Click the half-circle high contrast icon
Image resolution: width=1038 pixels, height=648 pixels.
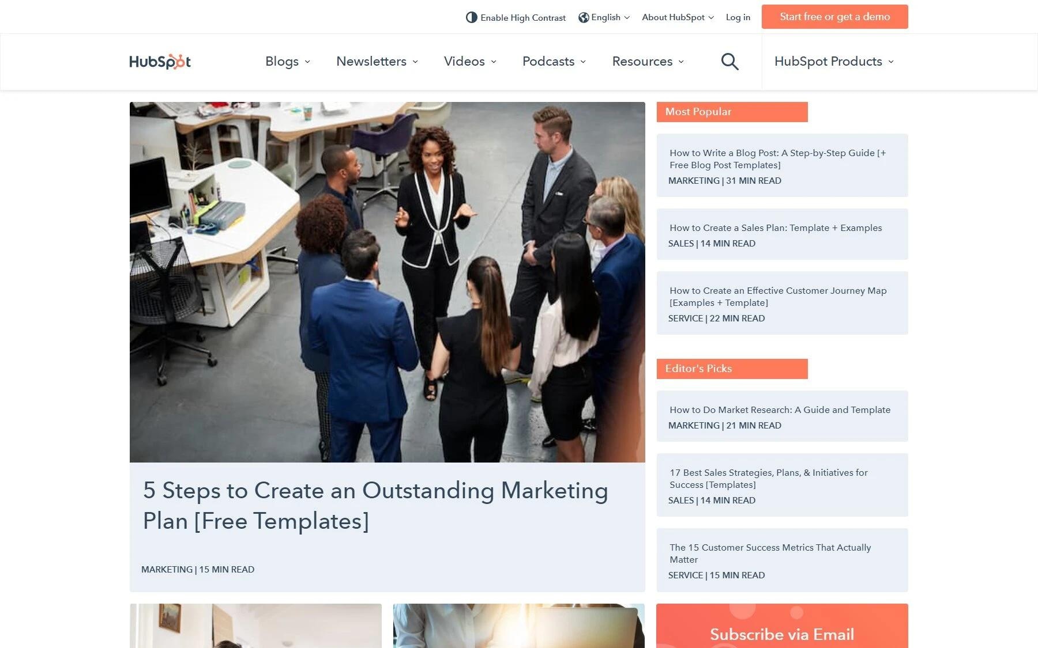click(471, 17)
